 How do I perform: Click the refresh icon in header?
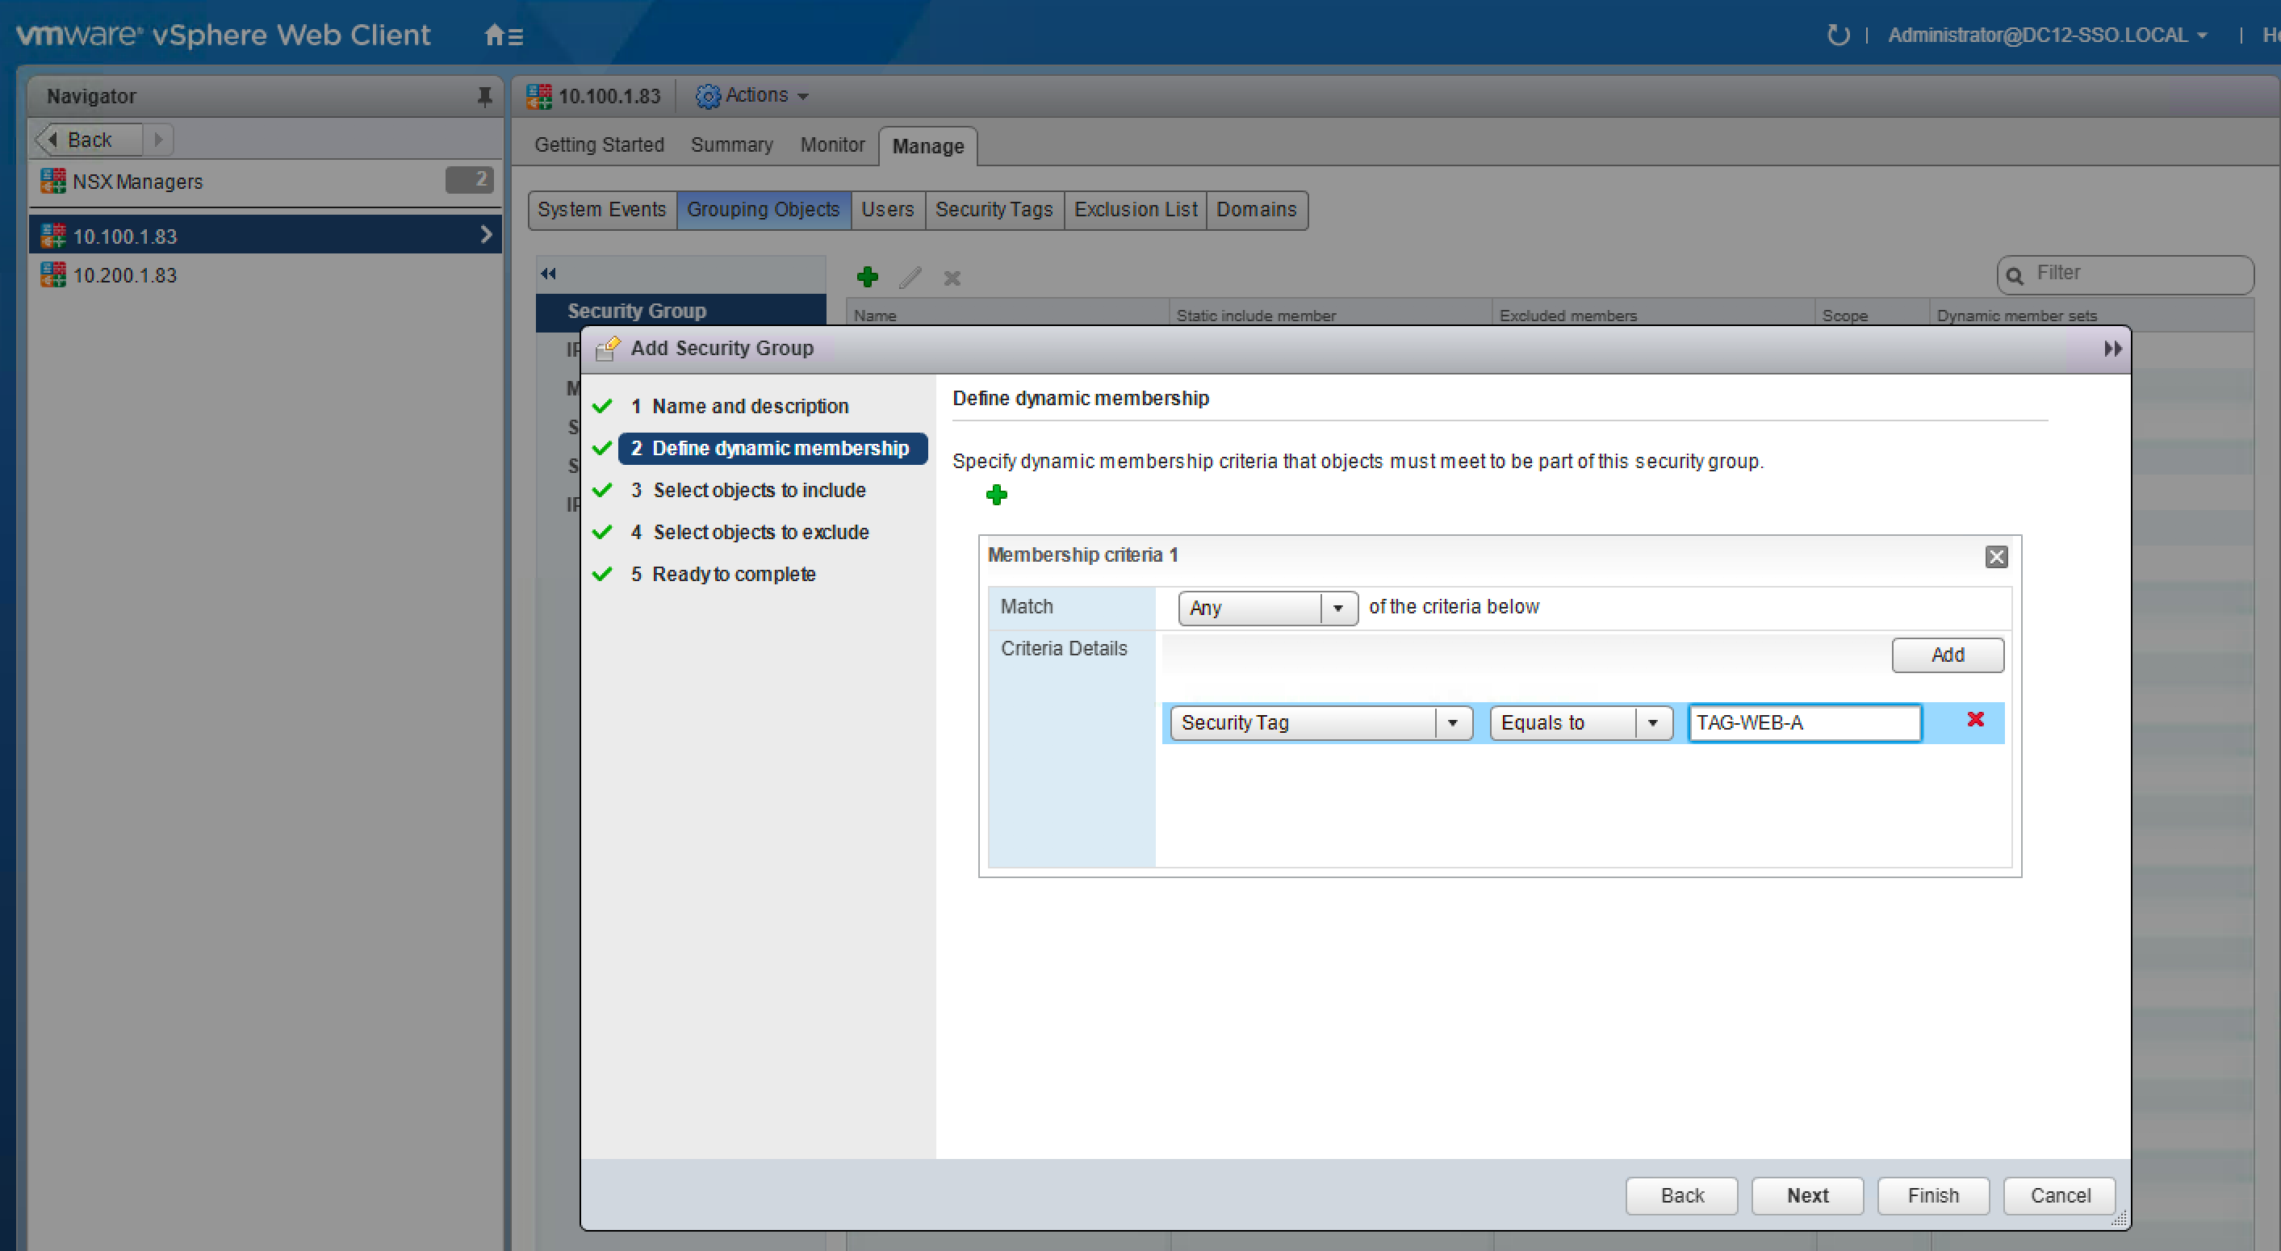pos(1838,36)
